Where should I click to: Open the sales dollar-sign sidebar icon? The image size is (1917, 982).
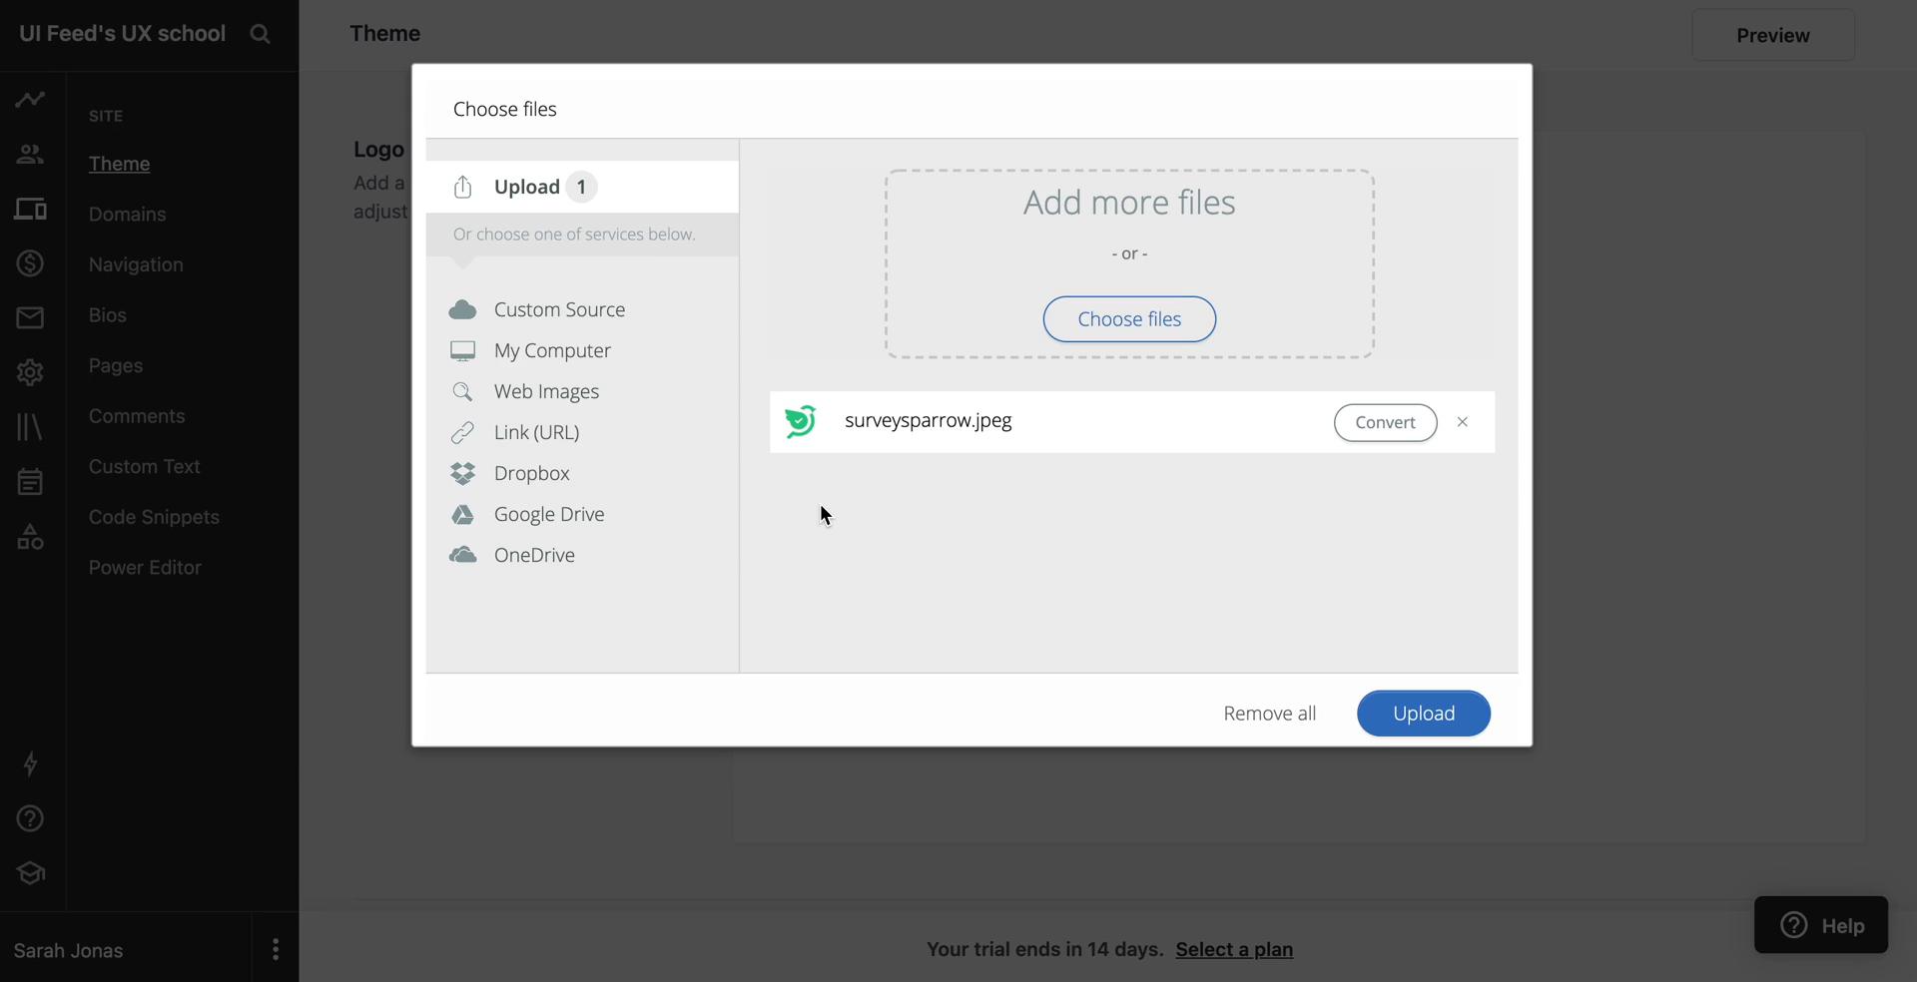click(x=30, y=263)
